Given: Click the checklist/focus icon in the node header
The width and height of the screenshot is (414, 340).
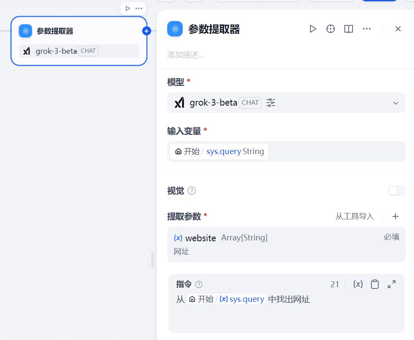Looking at the screenshot, I should (x=330, y=29).
